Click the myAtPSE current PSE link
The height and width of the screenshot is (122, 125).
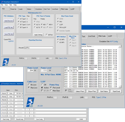[x=11, y=41]
